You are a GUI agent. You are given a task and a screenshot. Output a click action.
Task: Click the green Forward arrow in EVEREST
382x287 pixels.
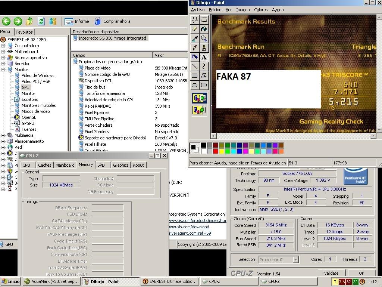pos(18,21)
